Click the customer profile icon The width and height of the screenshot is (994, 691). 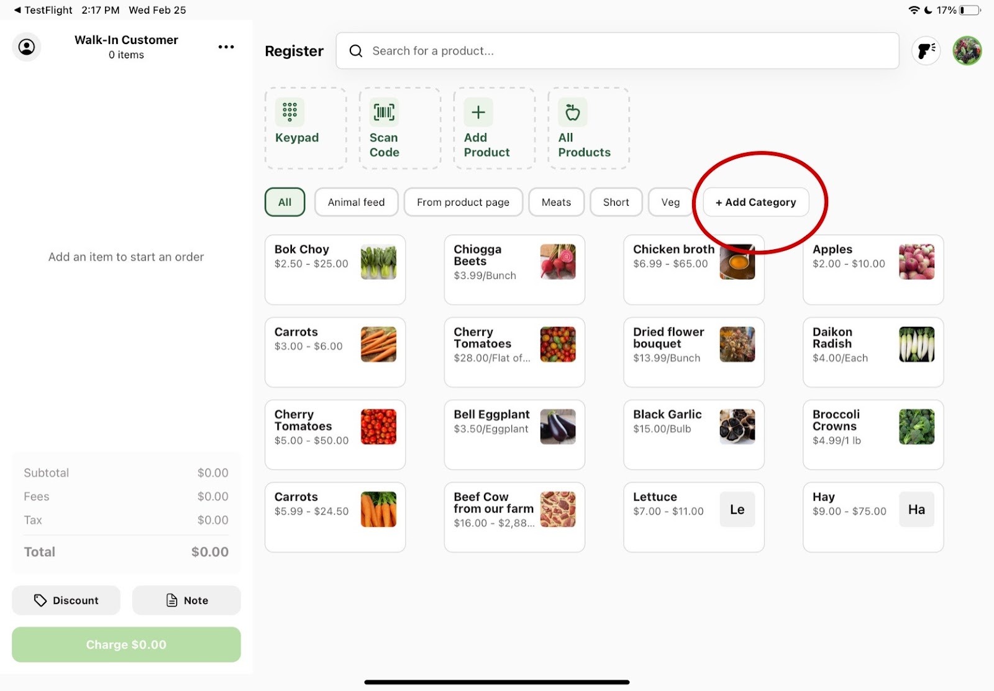[27, 47]
